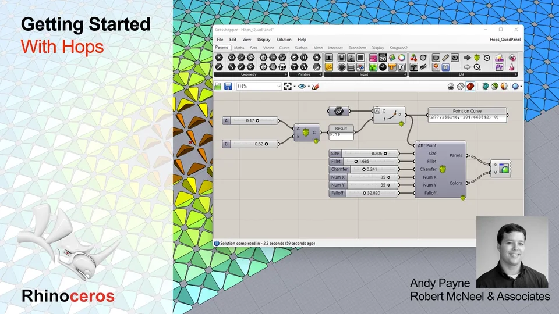Toggle the half-orange sphere preview icon

click(x=504, y=87)
